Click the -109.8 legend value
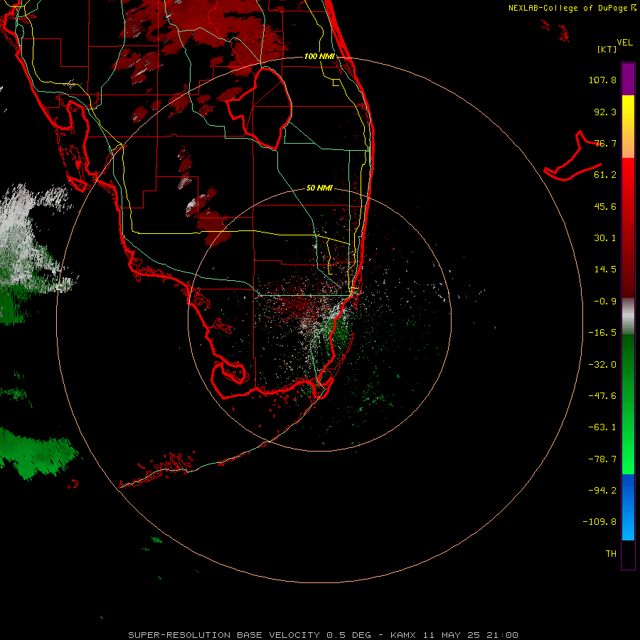Image resolution: width=640 pixels, height=640 pixels. [x=599, y=522]
